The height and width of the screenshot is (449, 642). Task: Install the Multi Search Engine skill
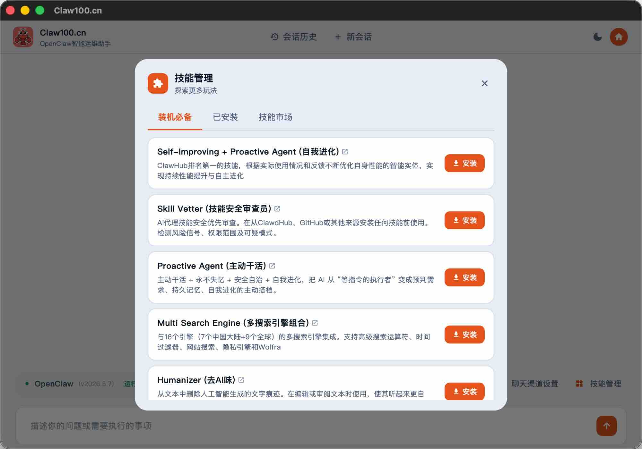464,335
